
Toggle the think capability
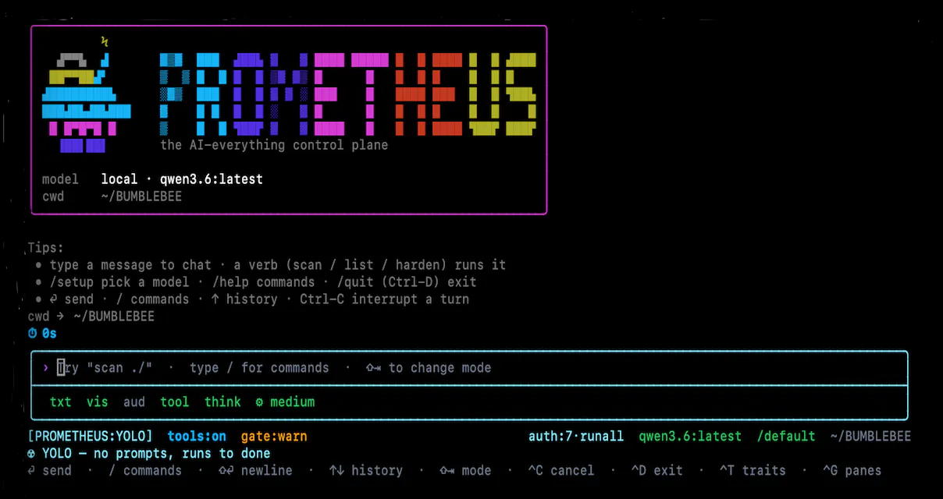[x=222, y=402]
